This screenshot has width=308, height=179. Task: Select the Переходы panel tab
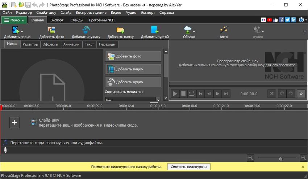107,44
